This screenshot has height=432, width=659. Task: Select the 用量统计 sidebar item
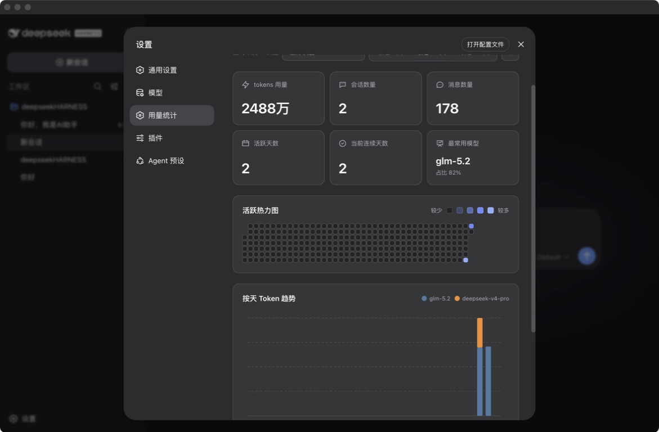(x=172, y=115)
